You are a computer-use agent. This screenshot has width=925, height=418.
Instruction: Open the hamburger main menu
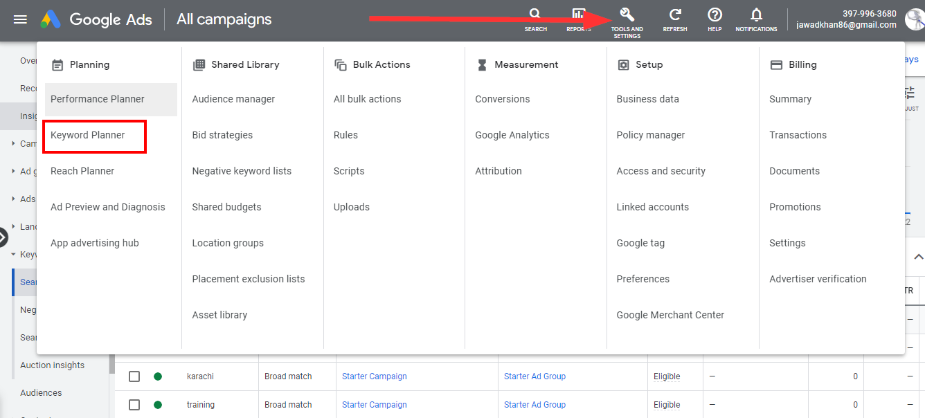pyautogui.click(x=20, y=19)
